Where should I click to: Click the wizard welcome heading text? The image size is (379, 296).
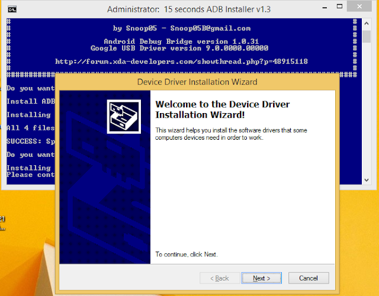(223, 110)
